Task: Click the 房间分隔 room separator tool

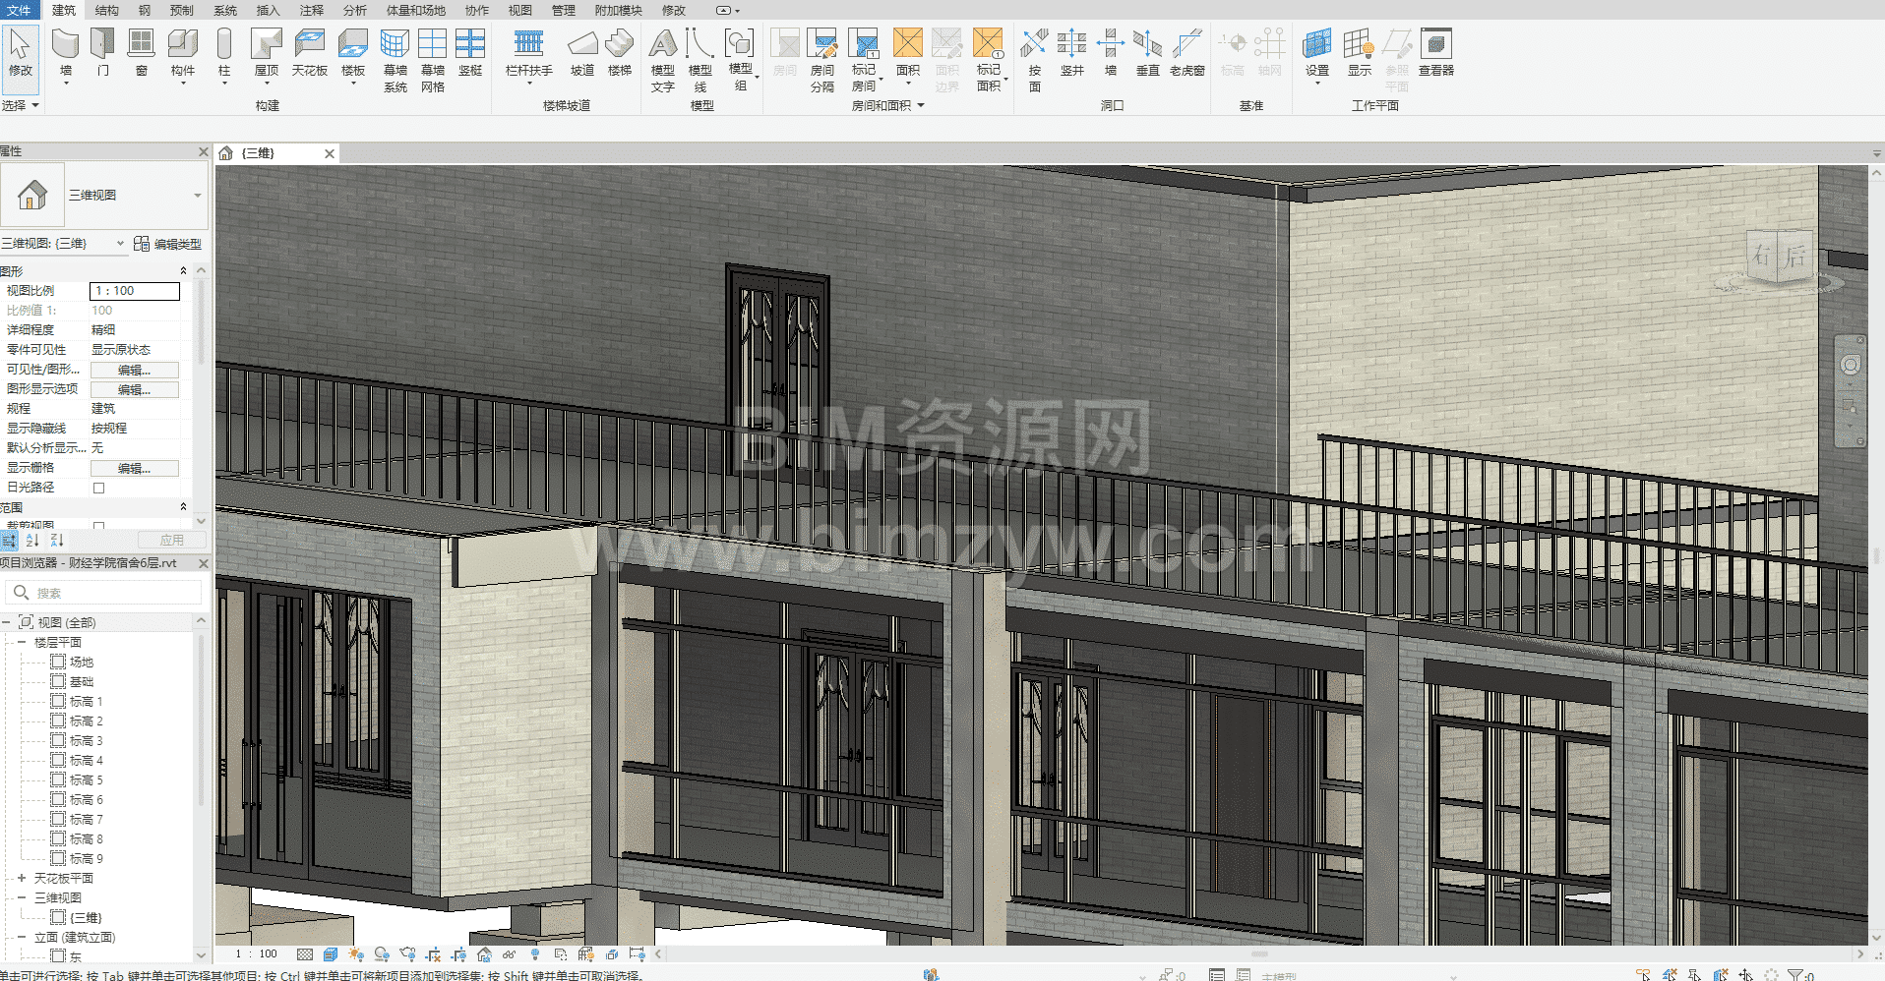Action: tap(822, 60)
